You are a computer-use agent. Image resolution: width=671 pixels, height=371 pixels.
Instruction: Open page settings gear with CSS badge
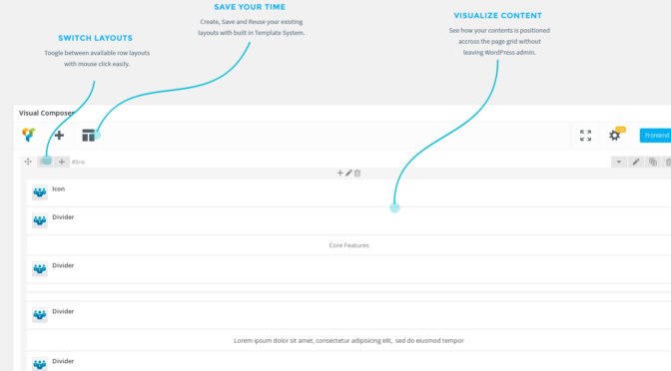pyautogui.click(x=615, y=135)
